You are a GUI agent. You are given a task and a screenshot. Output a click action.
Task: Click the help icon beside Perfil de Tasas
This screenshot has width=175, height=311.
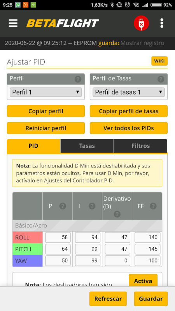click(161, 79)
